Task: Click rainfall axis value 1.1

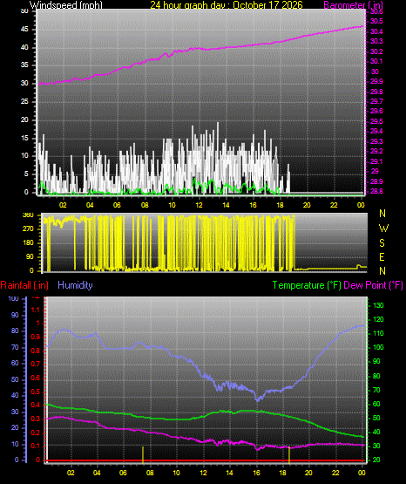Action: [x=36, y=310]
